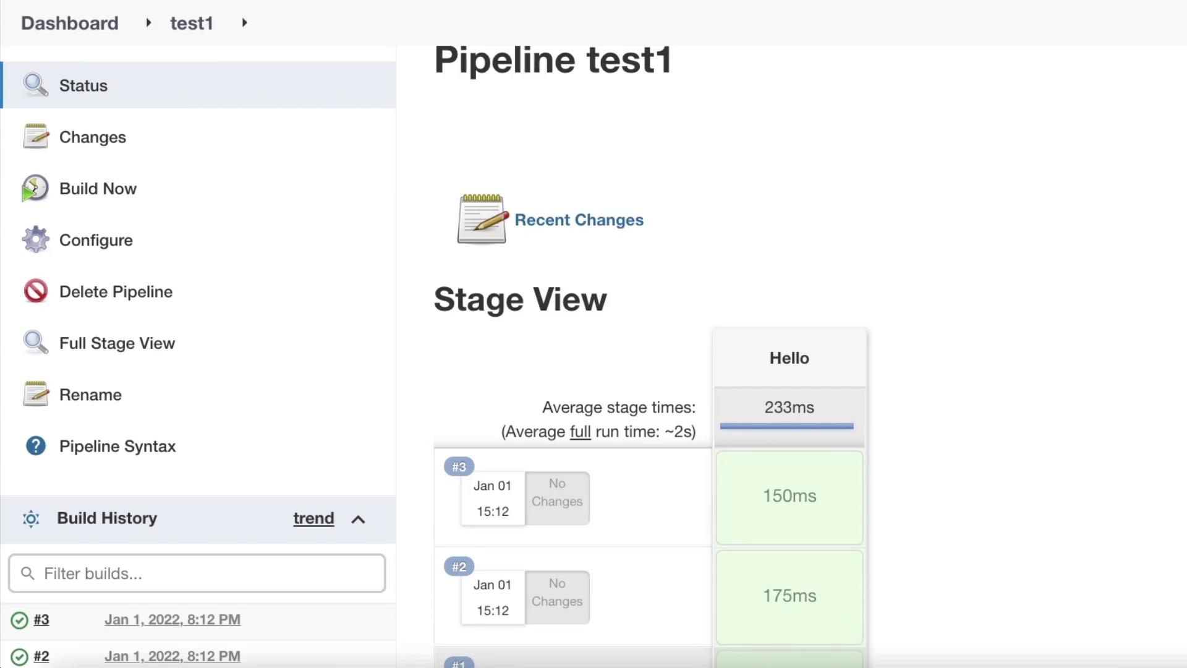Expand dropdown arrow after Dashboard breadcrumb

point(148,23)
